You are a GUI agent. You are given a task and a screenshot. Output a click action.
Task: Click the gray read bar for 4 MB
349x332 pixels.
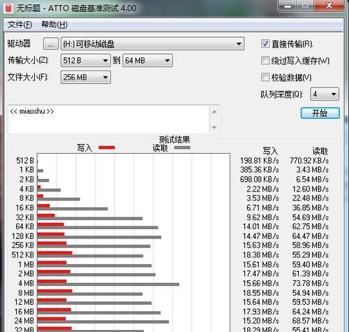(108, 284)
